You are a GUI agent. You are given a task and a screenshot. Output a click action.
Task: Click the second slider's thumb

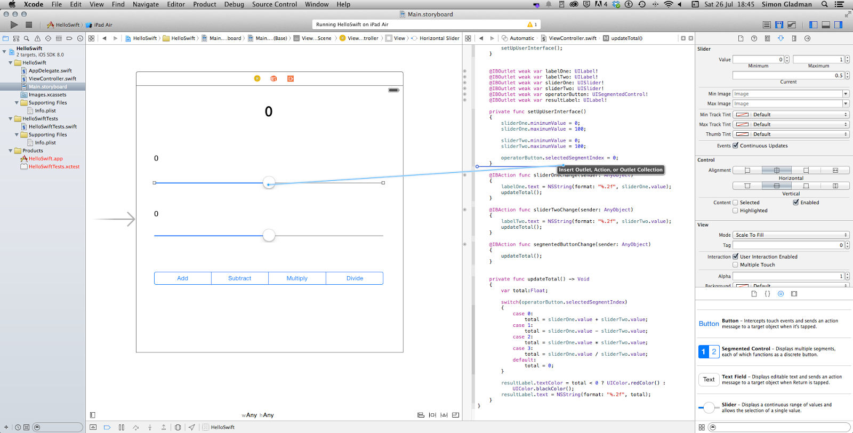pyautogui.click(x=269, y=235)
